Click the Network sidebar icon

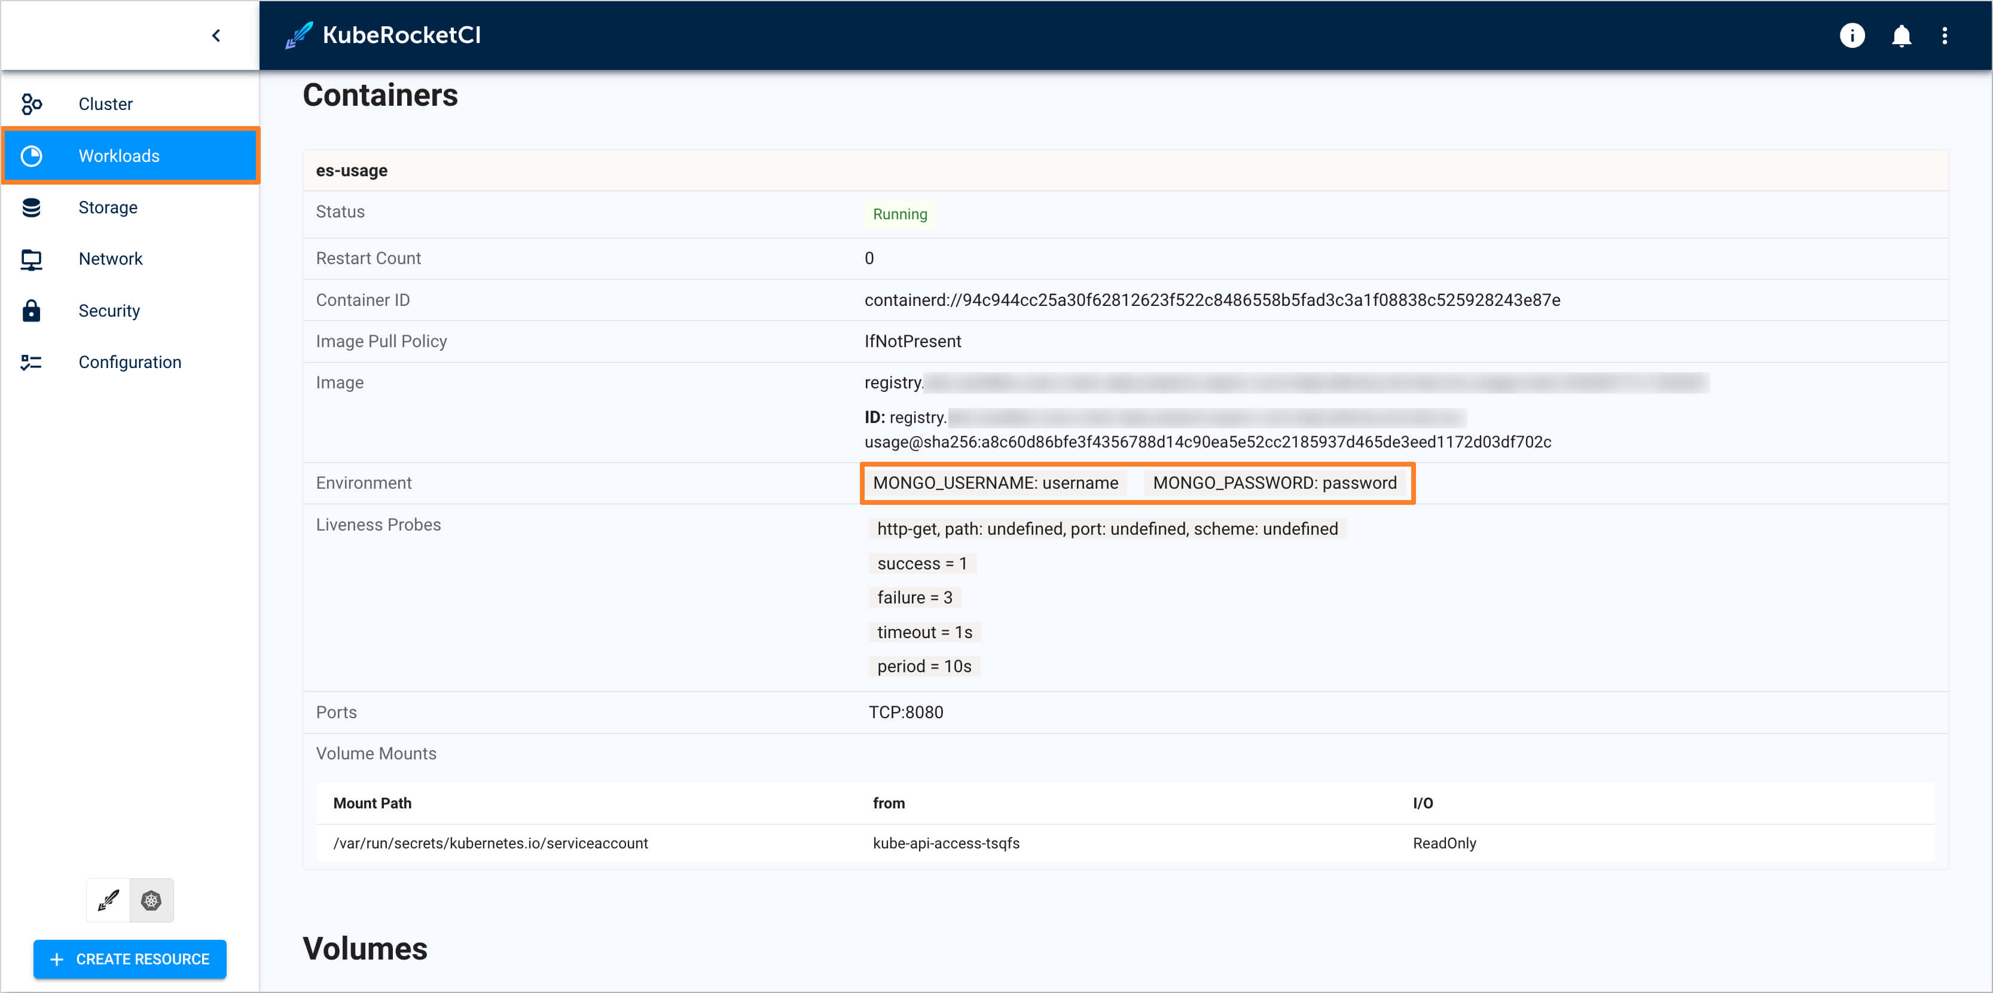click(32, 259)
